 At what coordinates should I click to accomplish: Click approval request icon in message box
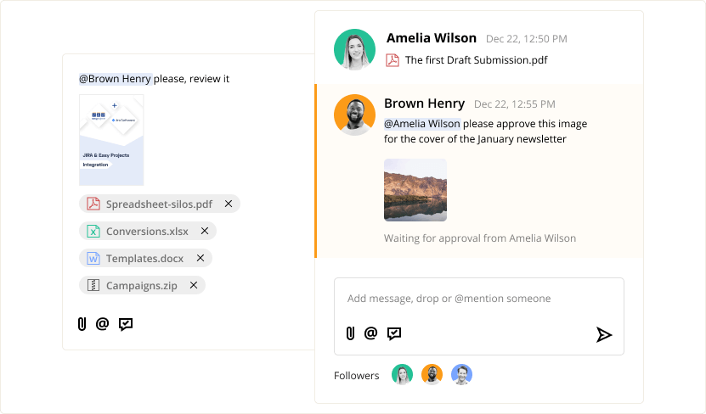(394, 333)
